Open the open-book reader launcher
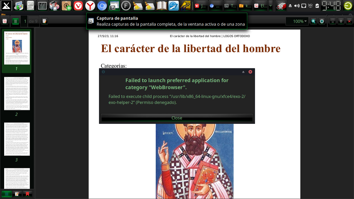This screenshot has height=199, width=354. click(162, 6)
